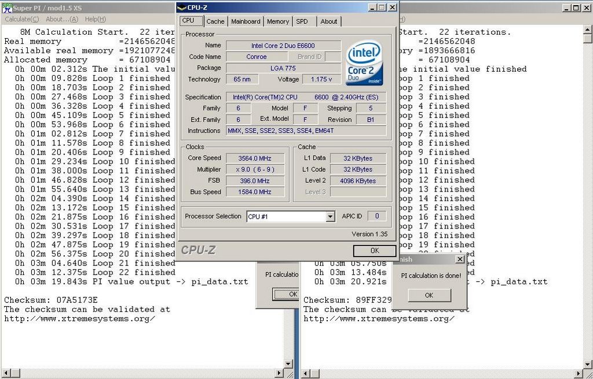Switch to the Memory tab in CPU-Z
The image size is (593, 379).
point(277,21)
